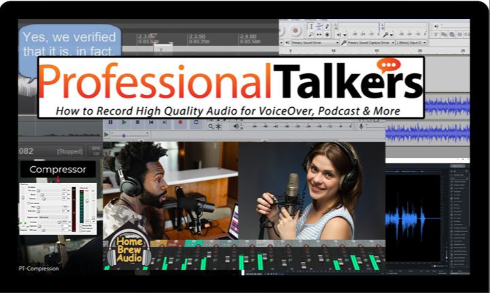Click microphone recording meter icon in lower Audacity

coord(362,126)
